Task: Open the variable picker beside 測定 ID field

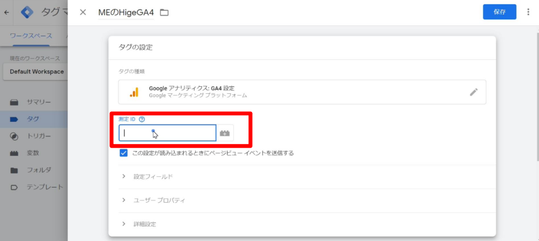Action: 225,133
